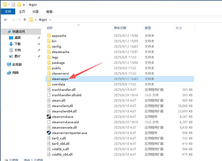
Task: Open the Quick Access toolbar dropdown arrow
Action: (24, 5)
